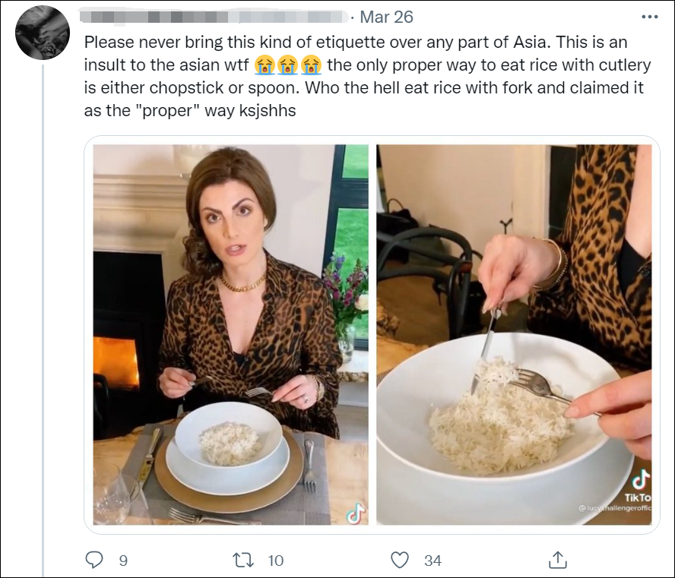Open the three-dot more options menu
The height and width of the screenshot is (578, 675).
(649, 17)
